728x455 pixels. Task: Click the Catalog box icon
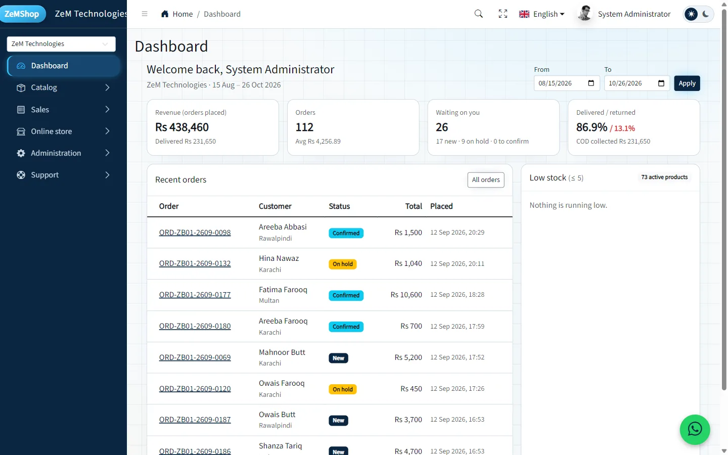[x=21, y=87]
